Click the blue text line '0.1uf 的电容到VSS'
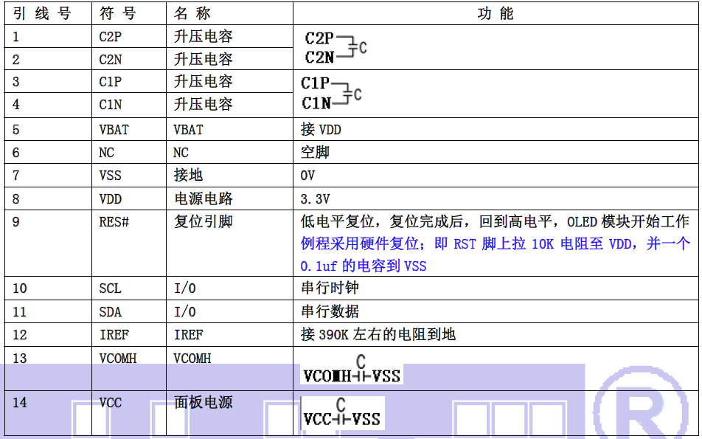 point(364,266)
